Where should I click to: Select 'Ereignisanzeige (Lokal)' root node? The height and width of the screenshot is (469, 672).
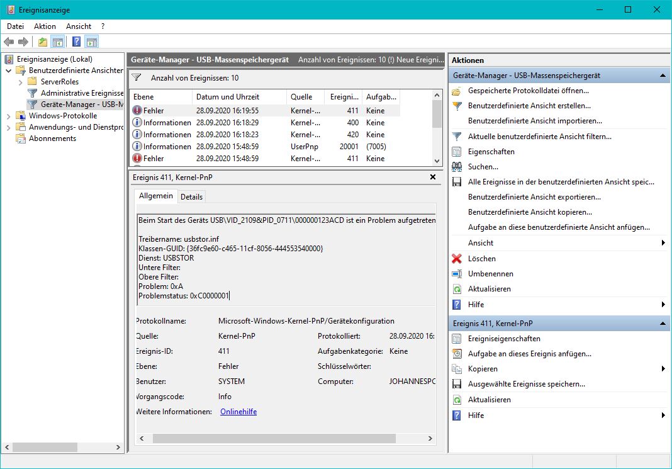55,59
